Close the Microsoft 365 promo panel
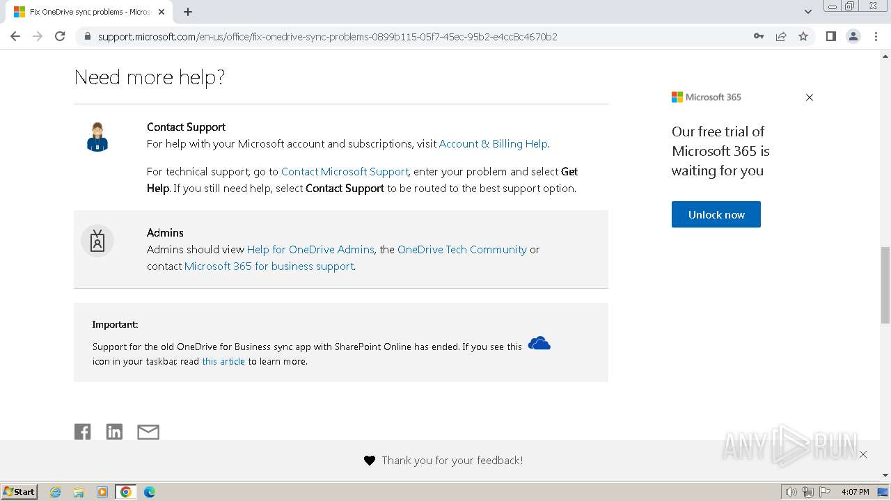891x501 pixels. coord(809,97)
